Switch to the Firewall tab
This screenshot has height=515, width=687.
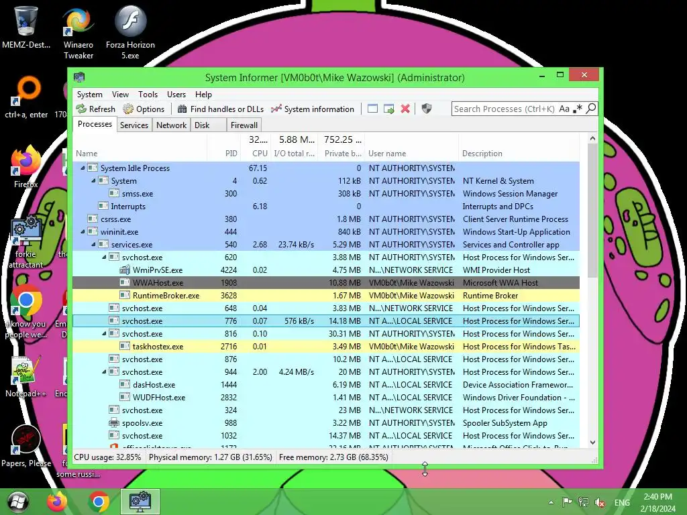(244, 125)
